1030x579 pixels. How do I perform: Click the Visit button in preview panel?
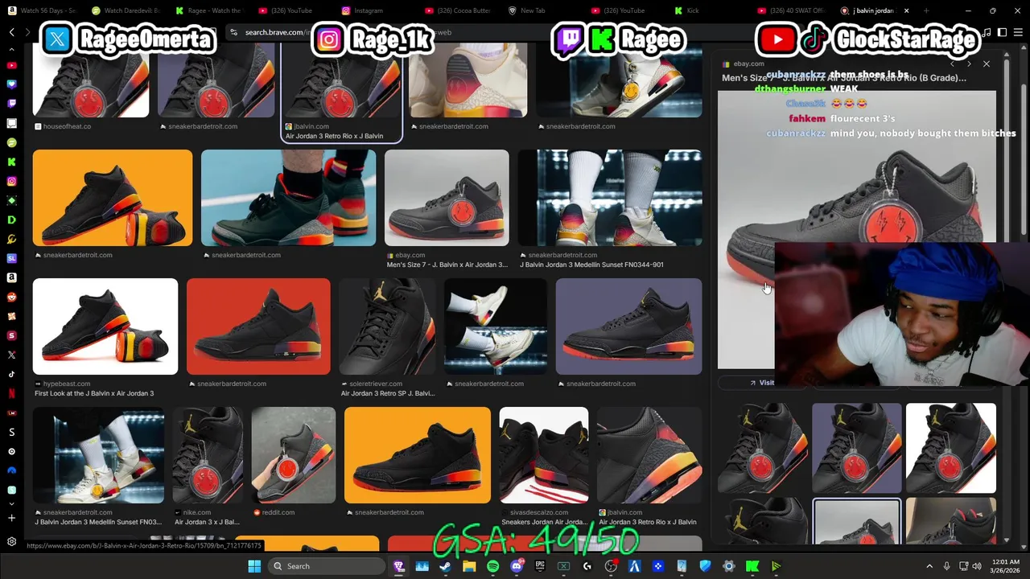tap(761, 383)
